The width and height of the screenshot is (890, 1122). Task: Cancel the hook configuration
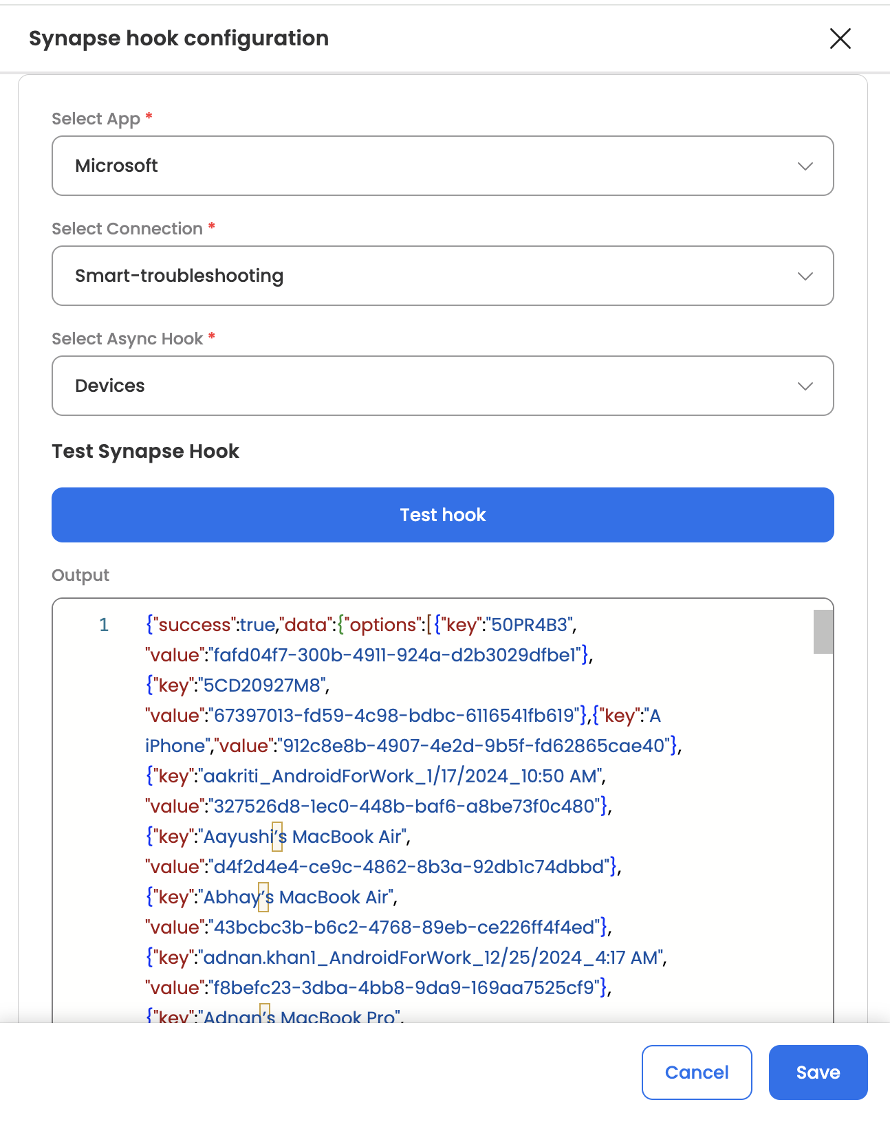697,1072
